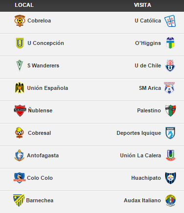
Task: Open the Audax Italiano team link
Action: (142, 200)
